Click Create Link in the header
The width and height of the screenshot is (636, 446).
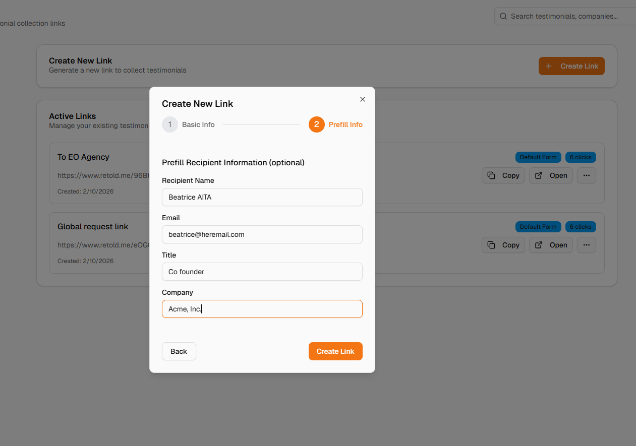pyautogui.click(x=571, y=66)
